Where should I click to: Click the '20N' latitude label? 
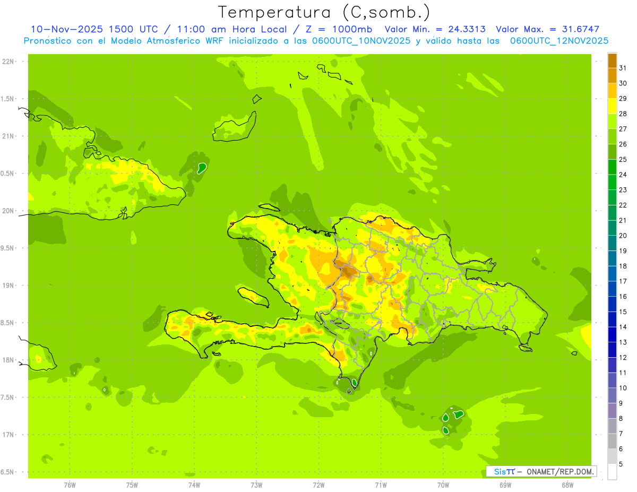tap(8, 211)
